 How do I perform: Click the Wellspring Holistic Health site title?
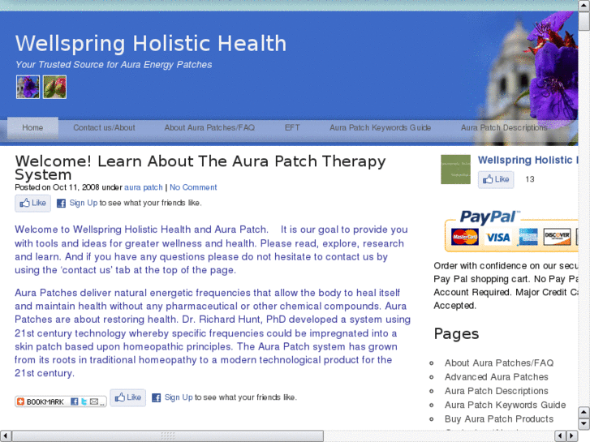click(x=151, y=43)
